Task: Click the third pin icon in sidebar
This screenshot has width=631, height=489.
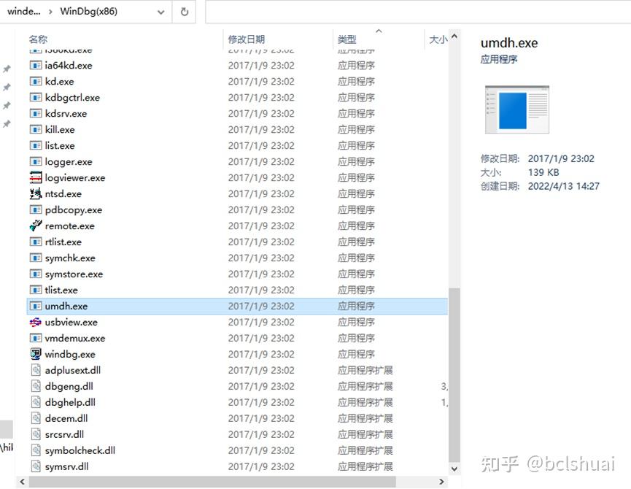Action: point(7,105)
